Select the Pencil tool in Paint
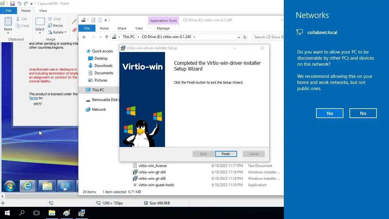Image resolution: width=389 pixels, height=219 pixels. (x=74, y=22)
